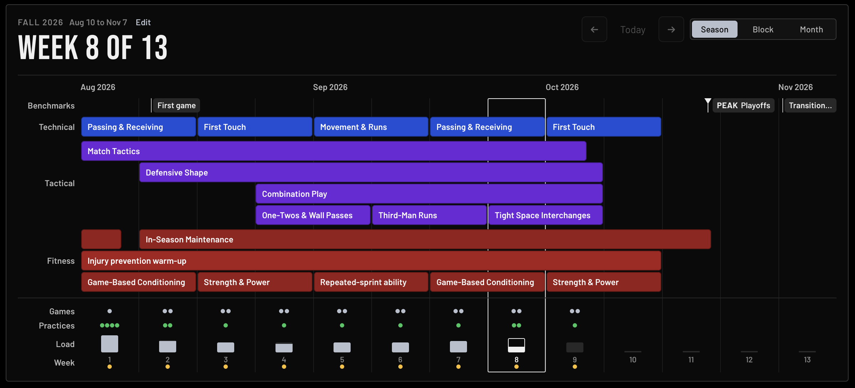Click the unlabeled red fitness block

[x=101, y=239]
